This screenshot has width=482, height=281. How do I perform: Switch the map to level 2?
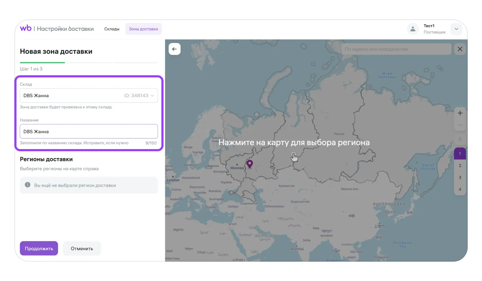460,166
